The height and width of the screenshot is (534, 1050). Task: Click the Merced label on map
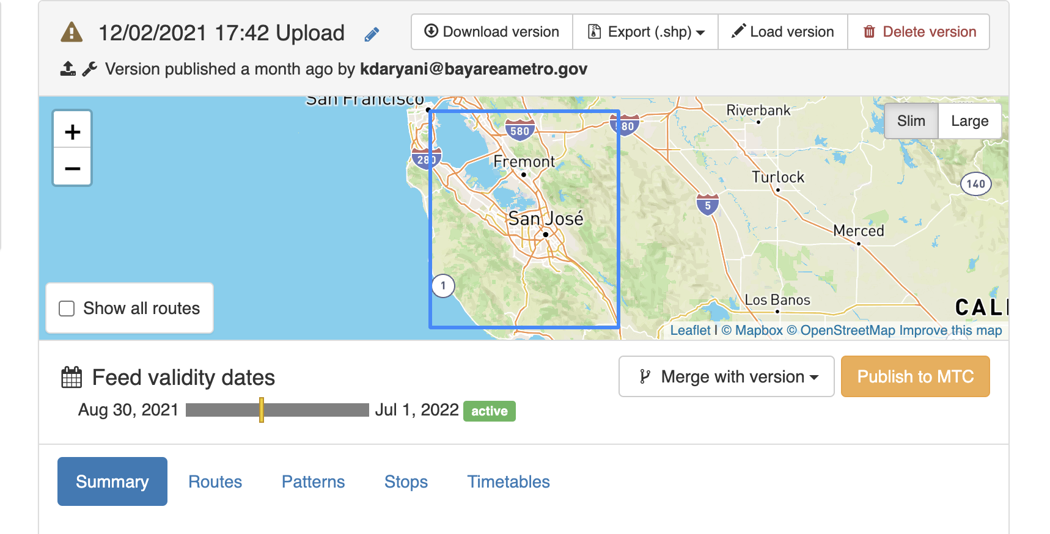point(859,230)
